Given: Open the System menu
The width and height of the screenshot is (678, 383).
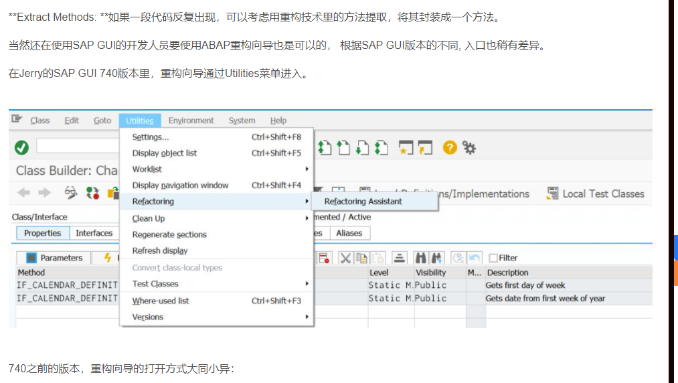Looking at the screenshot, I should [x=242, y=121].
